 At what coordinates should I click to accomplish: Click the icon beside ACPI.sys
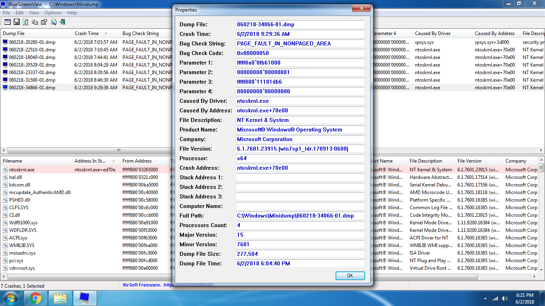[x=5, y=238]
